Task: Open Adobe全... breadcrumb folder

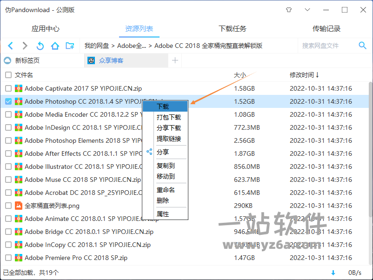Action: (x=132, y=46)
